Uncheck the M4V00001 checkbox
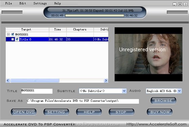This screenshot has height=127, width=189. (12, 34)
